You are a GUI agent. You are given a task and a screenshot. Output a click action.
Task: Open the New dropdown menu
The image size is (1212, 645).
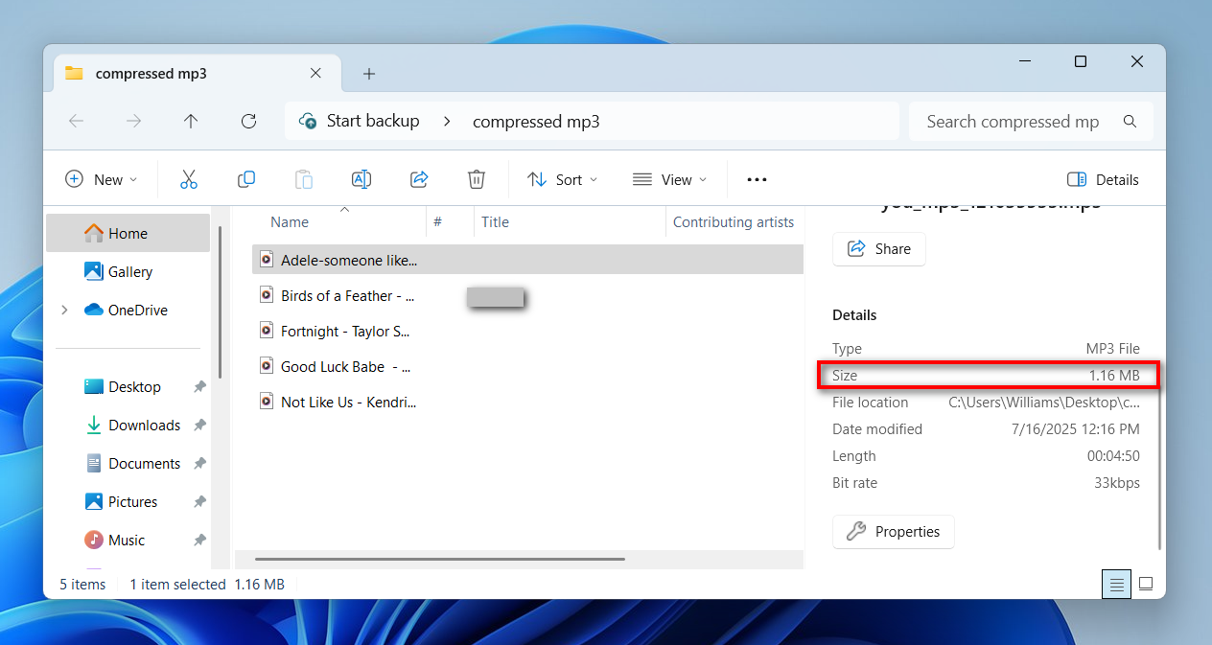tap(101, 179)
